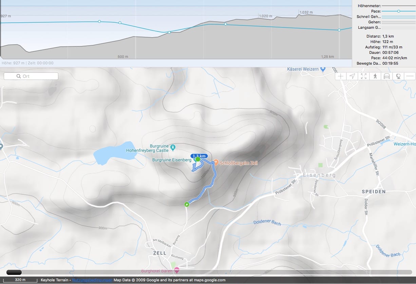Click the SPEIDEN label on map
Screen dimensions: 416x284
coord(374,192)
